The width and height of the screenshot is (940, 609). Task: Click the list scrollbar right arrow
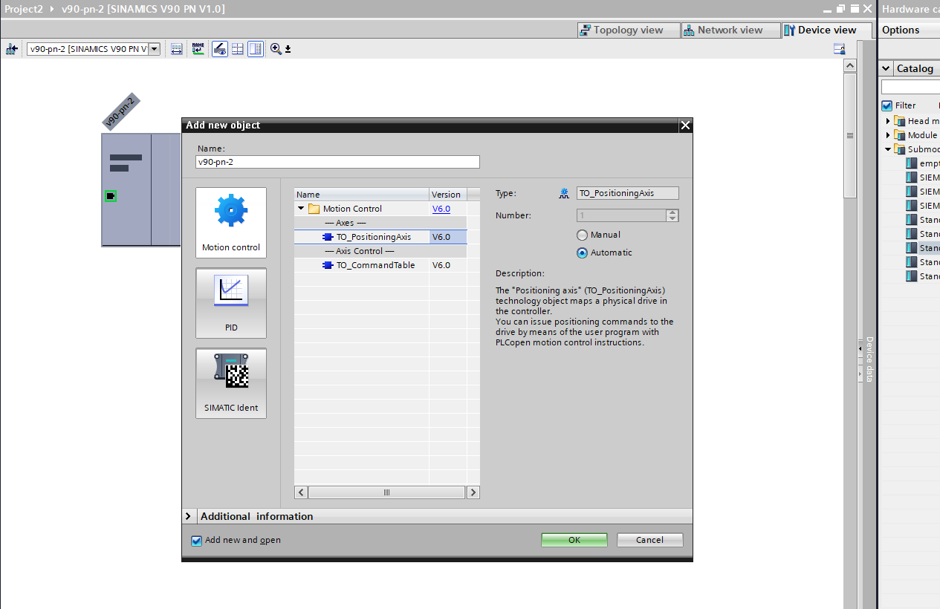[473, 492]
